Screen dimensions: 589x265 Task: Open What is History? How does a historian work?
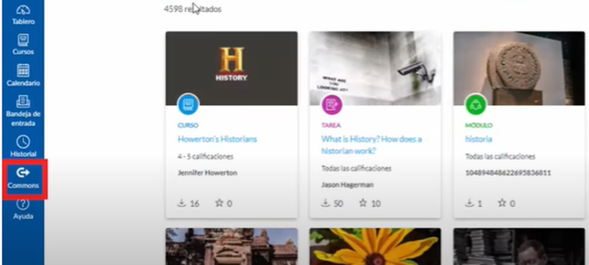click(372, 145)
